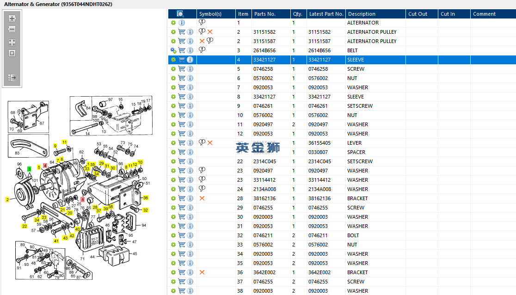
Task: Select the SCREW 0746258 row
Action: click(342, 69)
